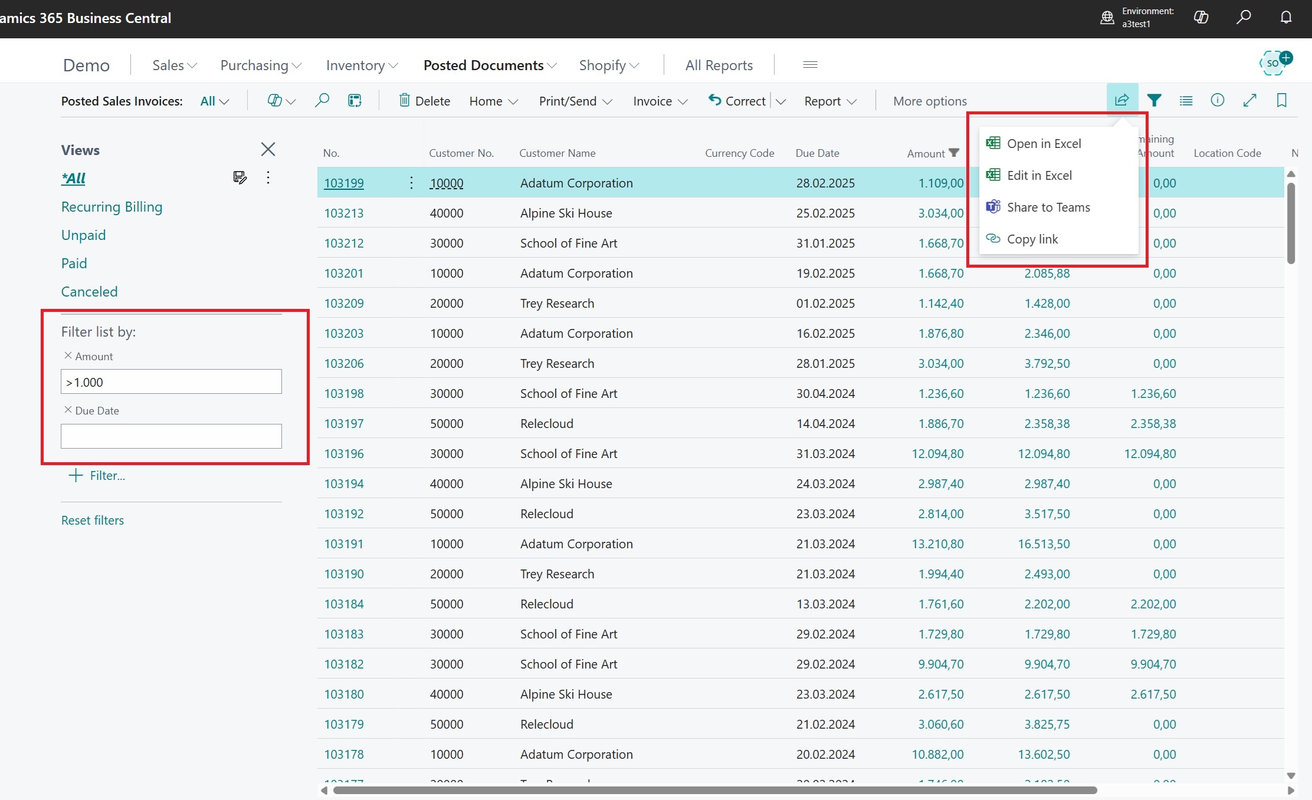Click amount 12.094,80 for invoice 103196
This screenshot has width=1312, height=800.
tap(937, 453)
